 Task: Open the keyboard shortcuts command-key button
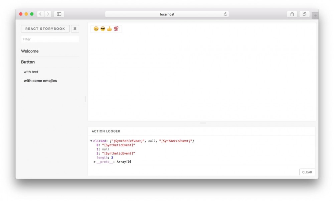[75, 28]
